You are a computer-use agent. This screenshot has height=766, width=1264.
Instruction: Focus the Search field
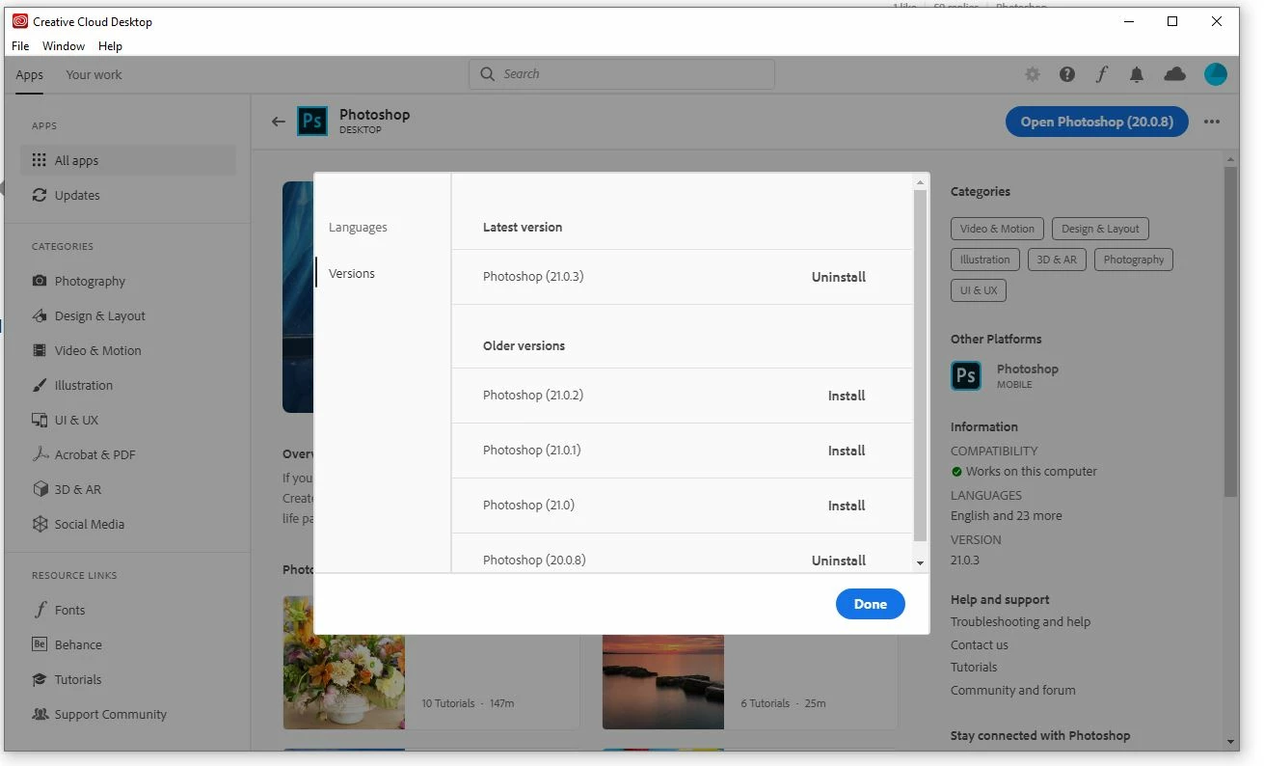622,74
